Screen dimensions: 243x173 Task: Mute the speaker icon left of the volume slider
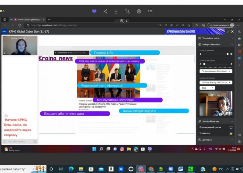pyautogui.click(x=201, y=54)
